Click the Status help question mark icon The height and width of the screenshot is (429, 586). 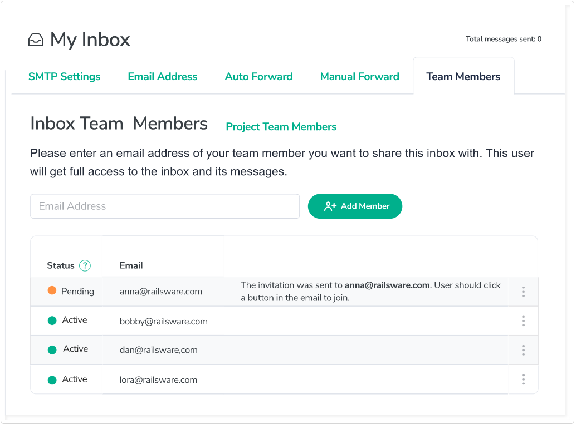(x=85, y=266)
